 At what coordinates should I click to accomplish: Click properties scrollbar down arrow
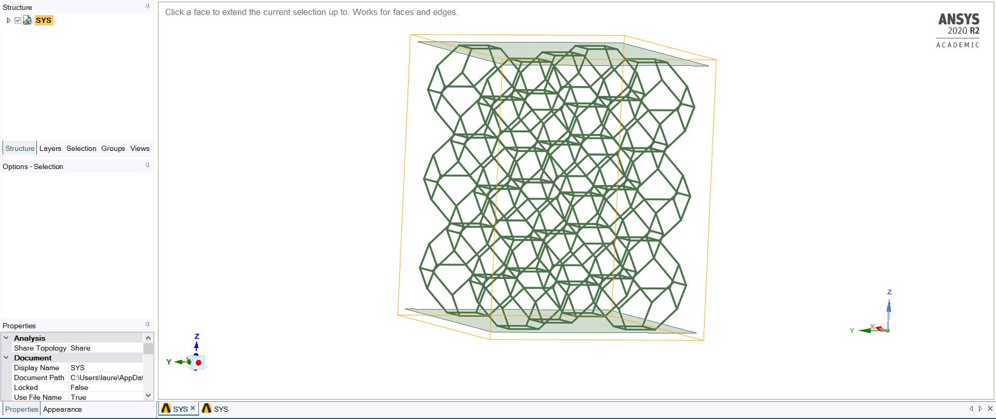[x=149, y=396]
